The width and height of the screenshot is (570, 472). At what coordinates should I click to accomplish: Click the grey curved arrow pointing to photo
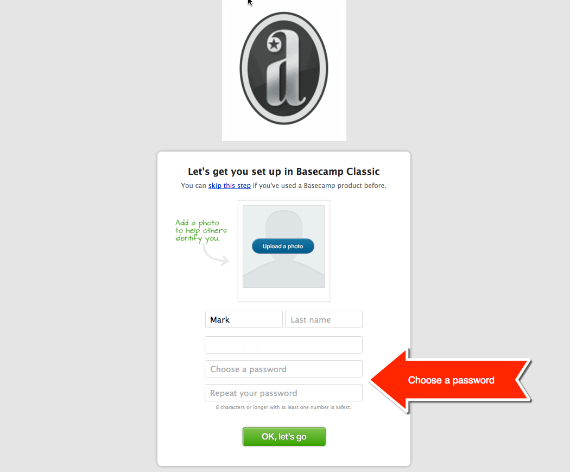click(215, 255)
